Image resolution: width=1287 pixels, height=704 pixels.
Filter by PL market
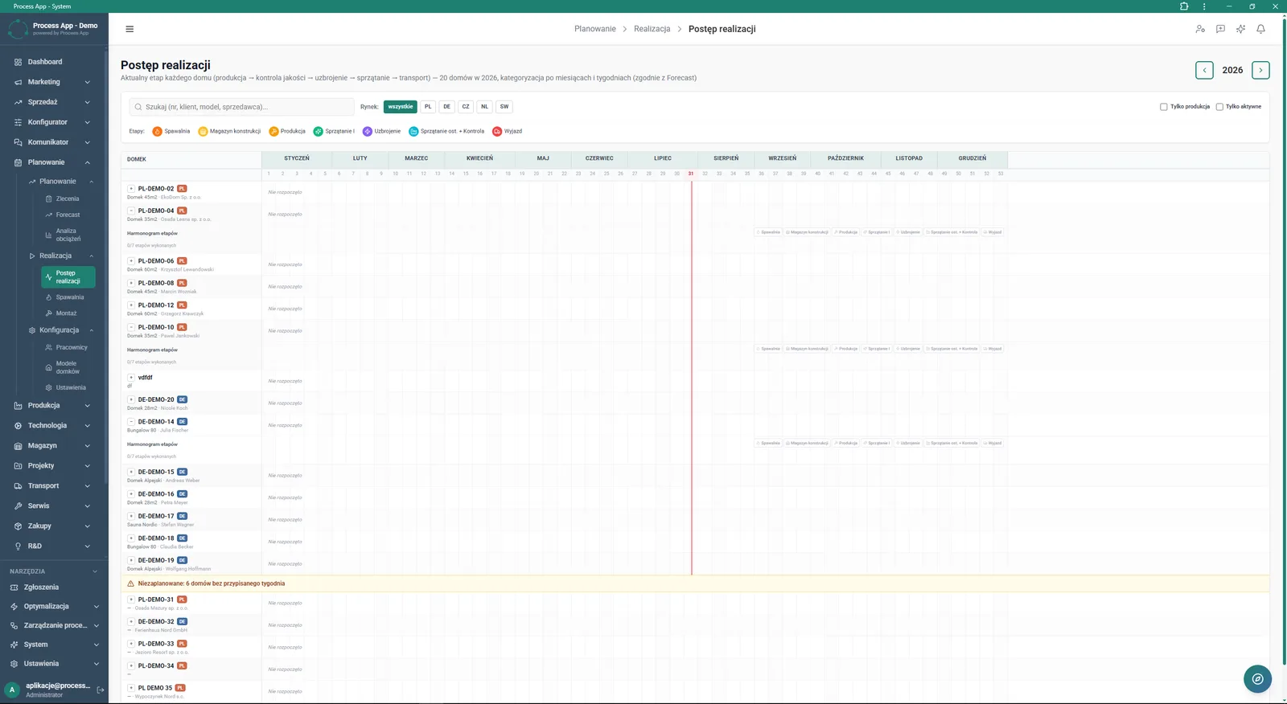point(428,106)
